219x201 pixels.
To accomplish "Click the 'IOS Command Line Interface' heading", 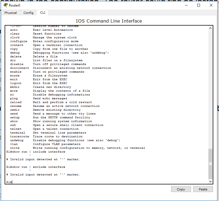I will (x=109, y=21).
